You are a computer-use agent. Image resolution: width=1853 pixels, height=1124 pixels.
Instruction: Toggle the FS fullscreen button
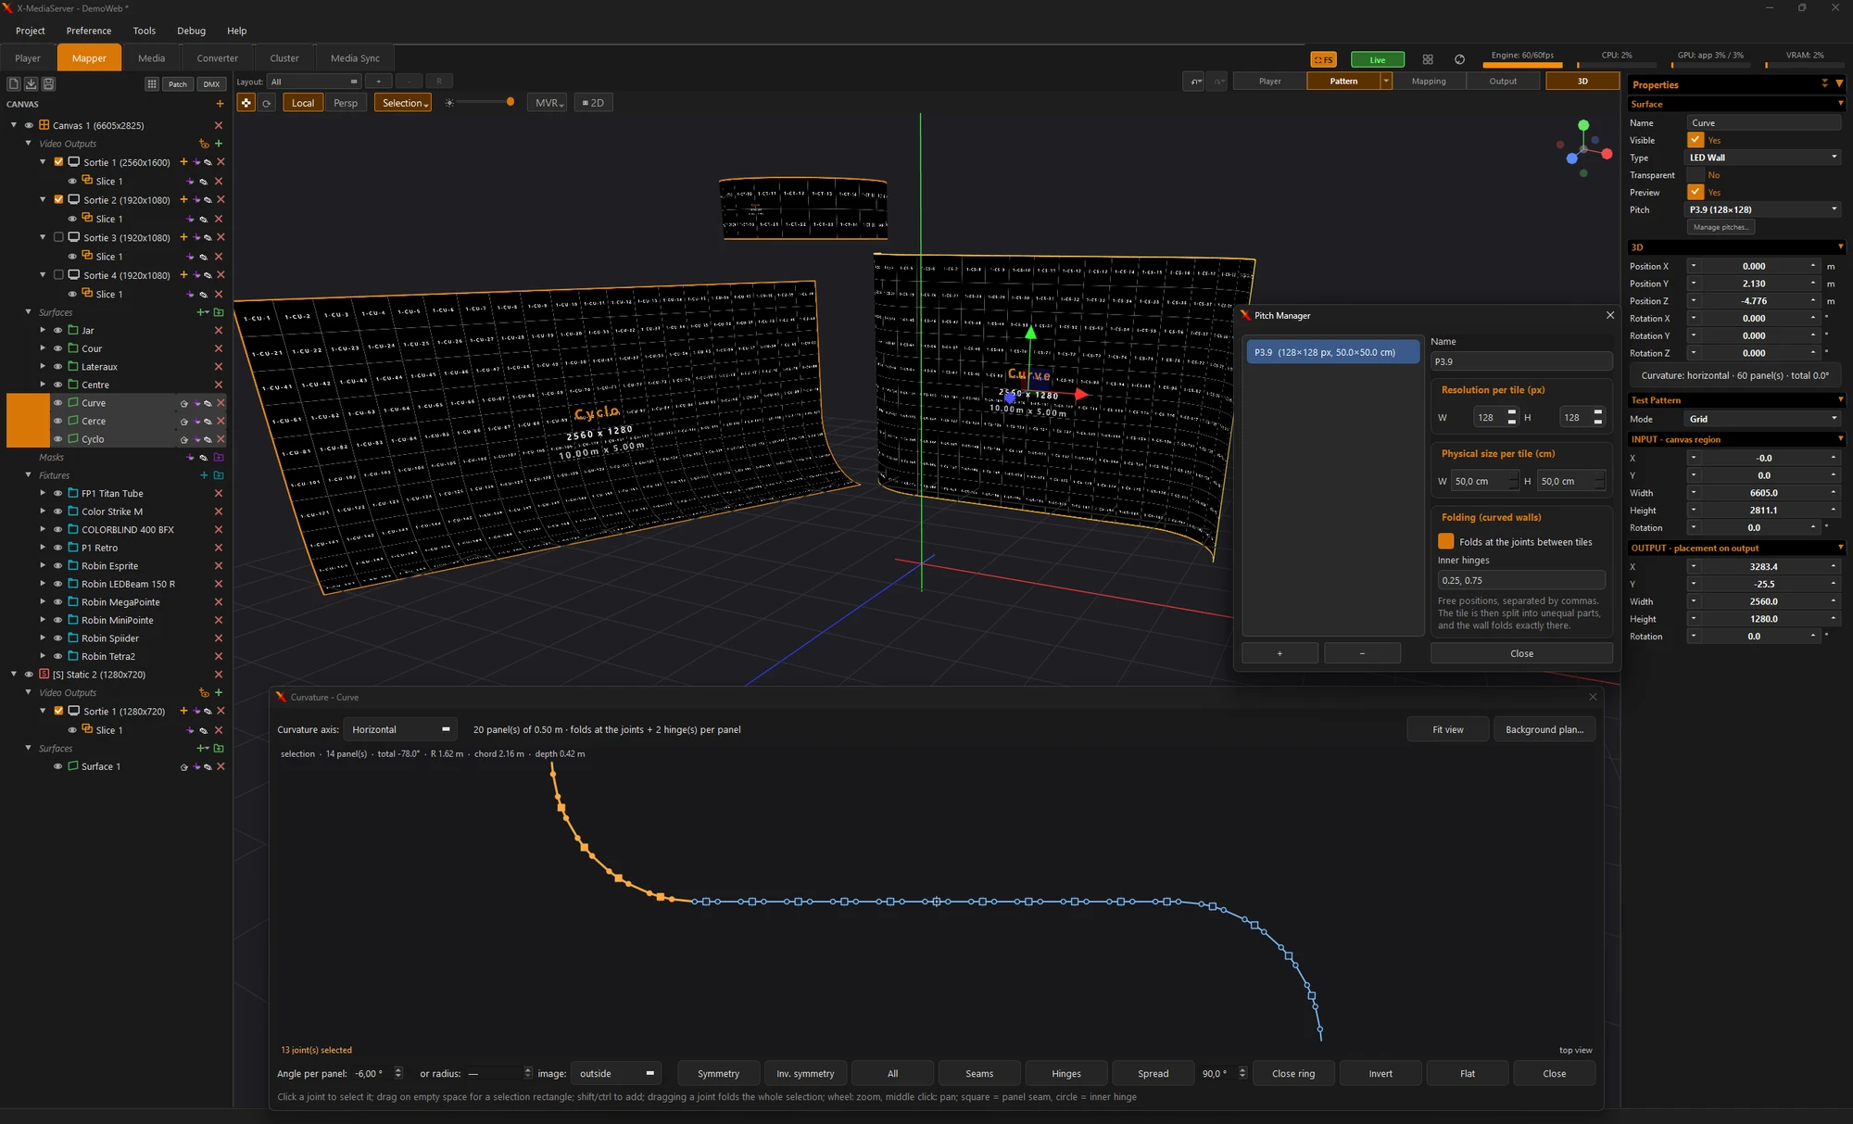point(1323,59)
